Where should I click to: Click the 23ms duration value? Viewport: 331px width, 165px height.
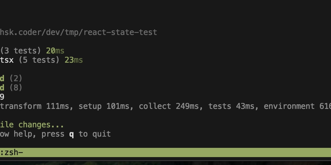coord(74,60)
